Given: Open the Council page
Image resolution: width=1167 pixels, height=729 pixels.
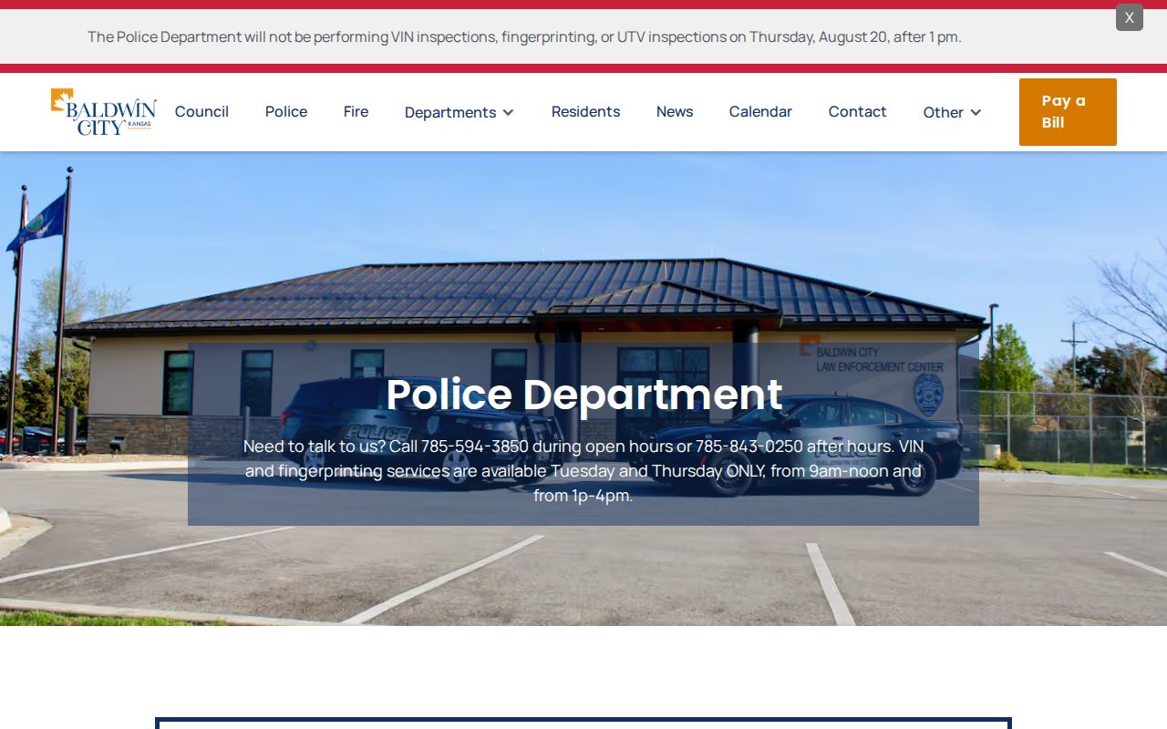Looking at the screenshot, I should [201, 111].
